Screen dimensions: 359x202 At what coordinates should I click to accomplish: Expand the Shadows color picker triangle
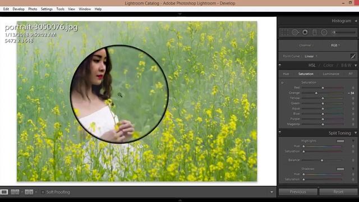pos(353,169)
